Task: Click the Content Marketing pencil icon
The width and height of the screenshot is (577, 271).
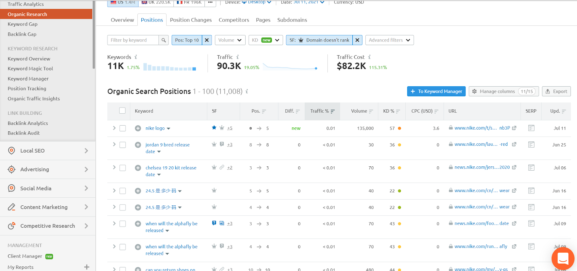Action: click(x=12, y=207)
